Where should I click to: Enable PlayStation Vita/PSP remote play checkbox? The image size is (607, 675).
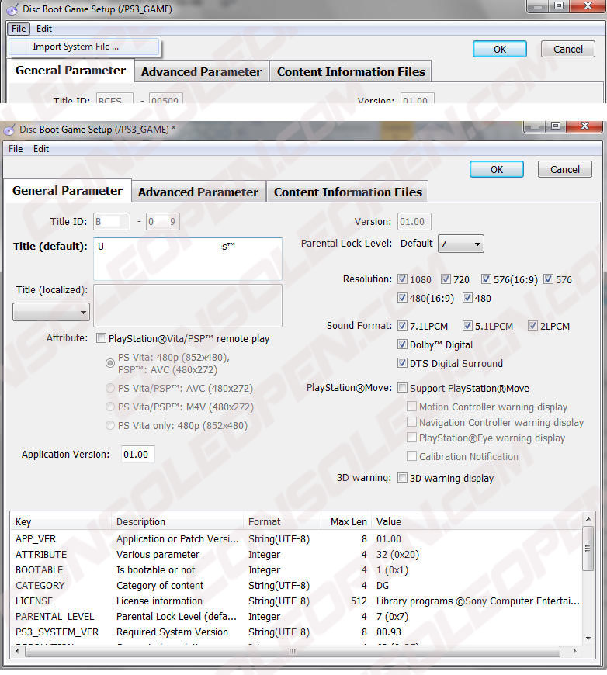pyautogui.click(x=101, y=338)
